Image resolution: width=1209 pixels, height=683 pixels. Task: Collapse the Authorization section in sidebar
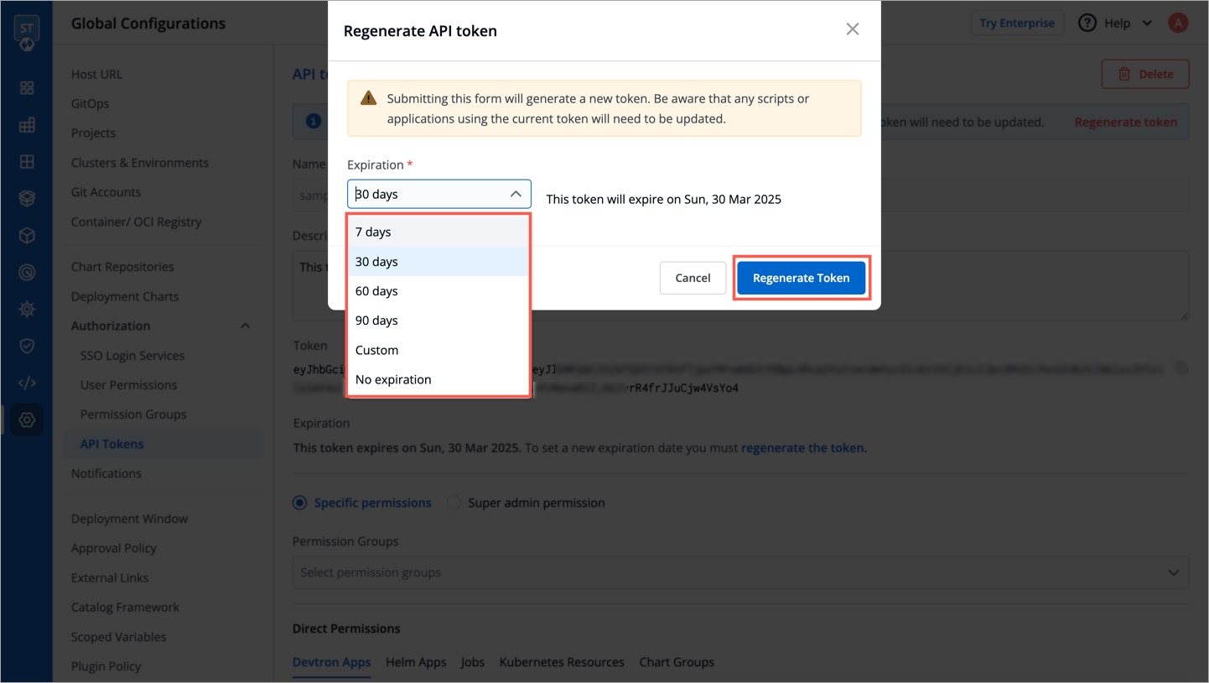(245, 326)
